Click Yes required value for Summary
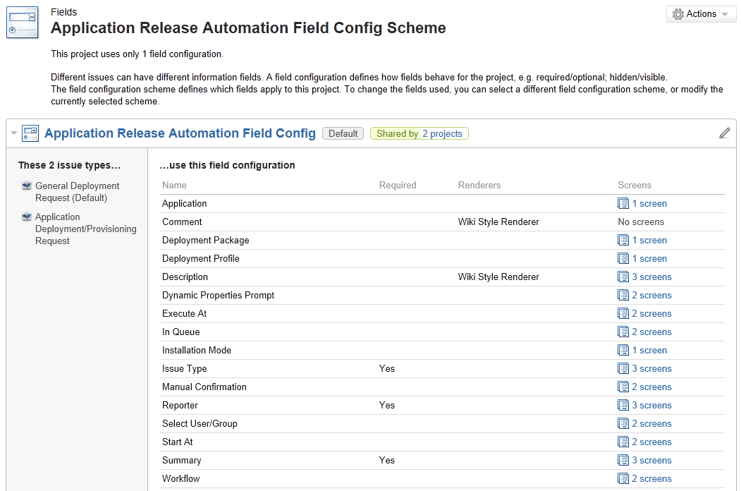 click(x=386, y=460)
